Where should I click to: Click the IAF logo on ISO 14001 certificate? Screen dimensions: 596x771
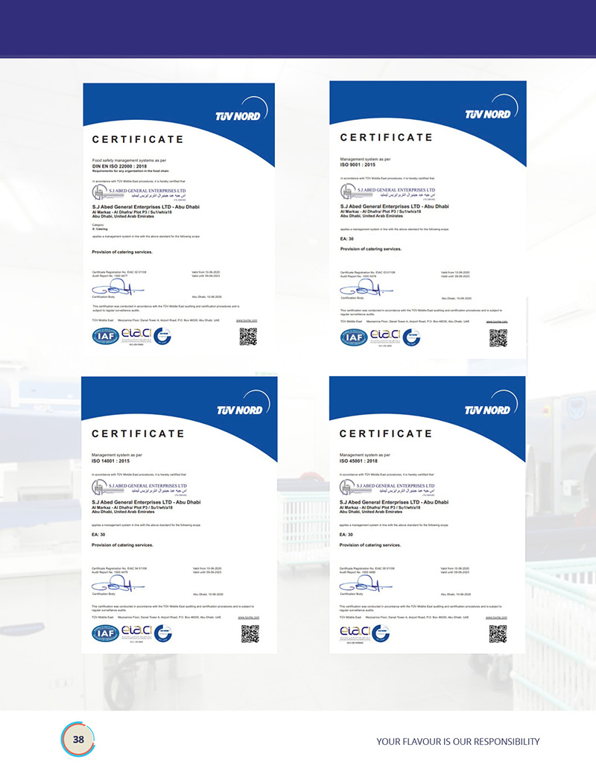(105, 633)
